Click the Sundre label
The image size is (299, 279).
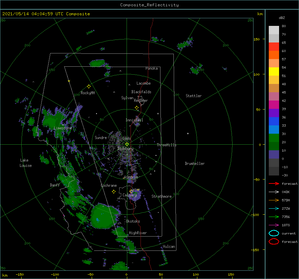click(x=101, y=137)
